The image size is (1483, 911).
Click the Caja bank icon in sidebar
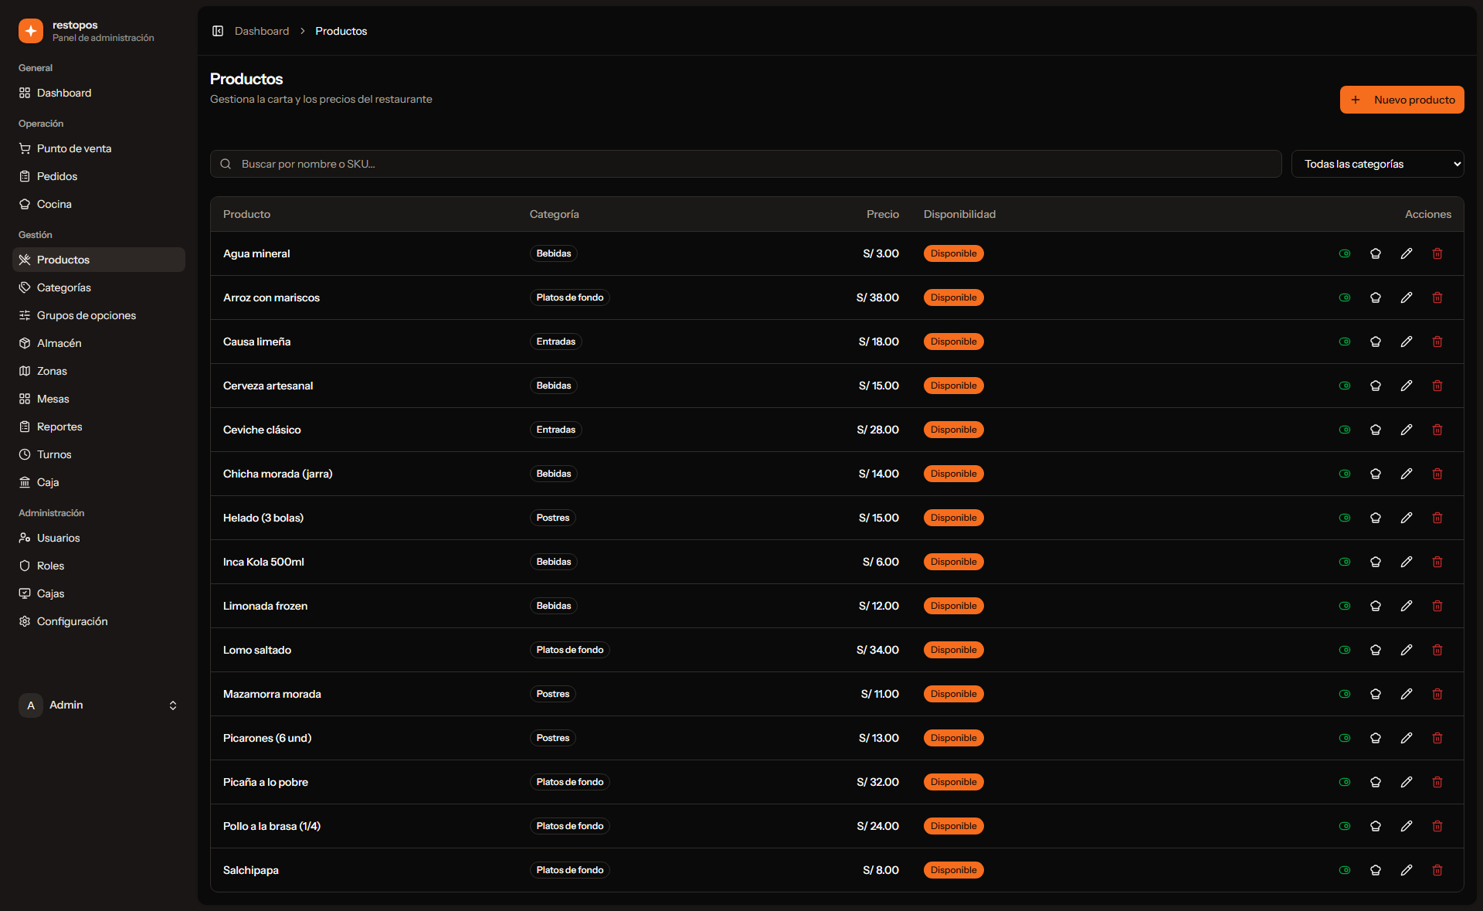pyautogui.click(x=25, y=482)
